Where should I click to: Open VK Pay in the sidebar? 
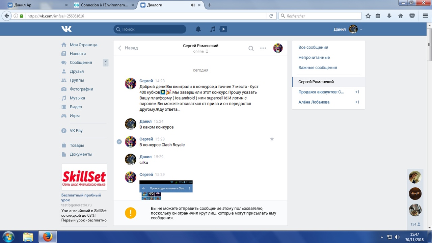pyautogui.click(x=76, y=131)
